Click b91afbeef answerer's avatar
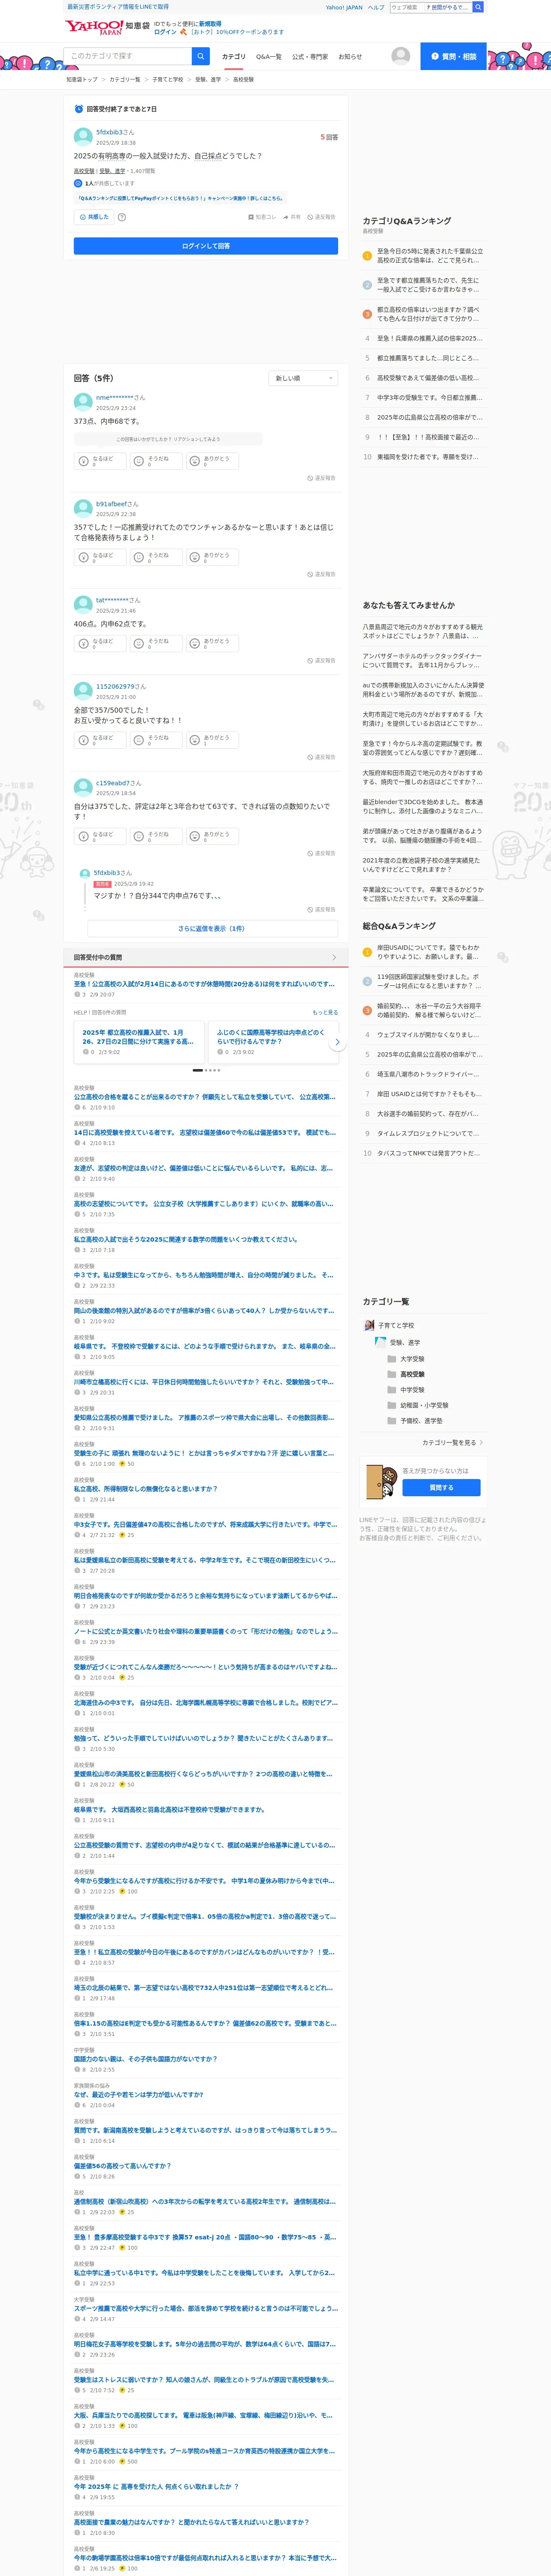Screen dimensions: 551x2576 pos(83,509)
